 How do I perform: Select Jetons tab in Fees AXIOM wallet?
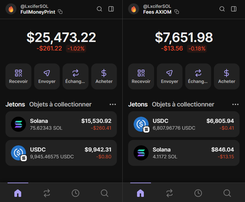[x=138, y=104]
